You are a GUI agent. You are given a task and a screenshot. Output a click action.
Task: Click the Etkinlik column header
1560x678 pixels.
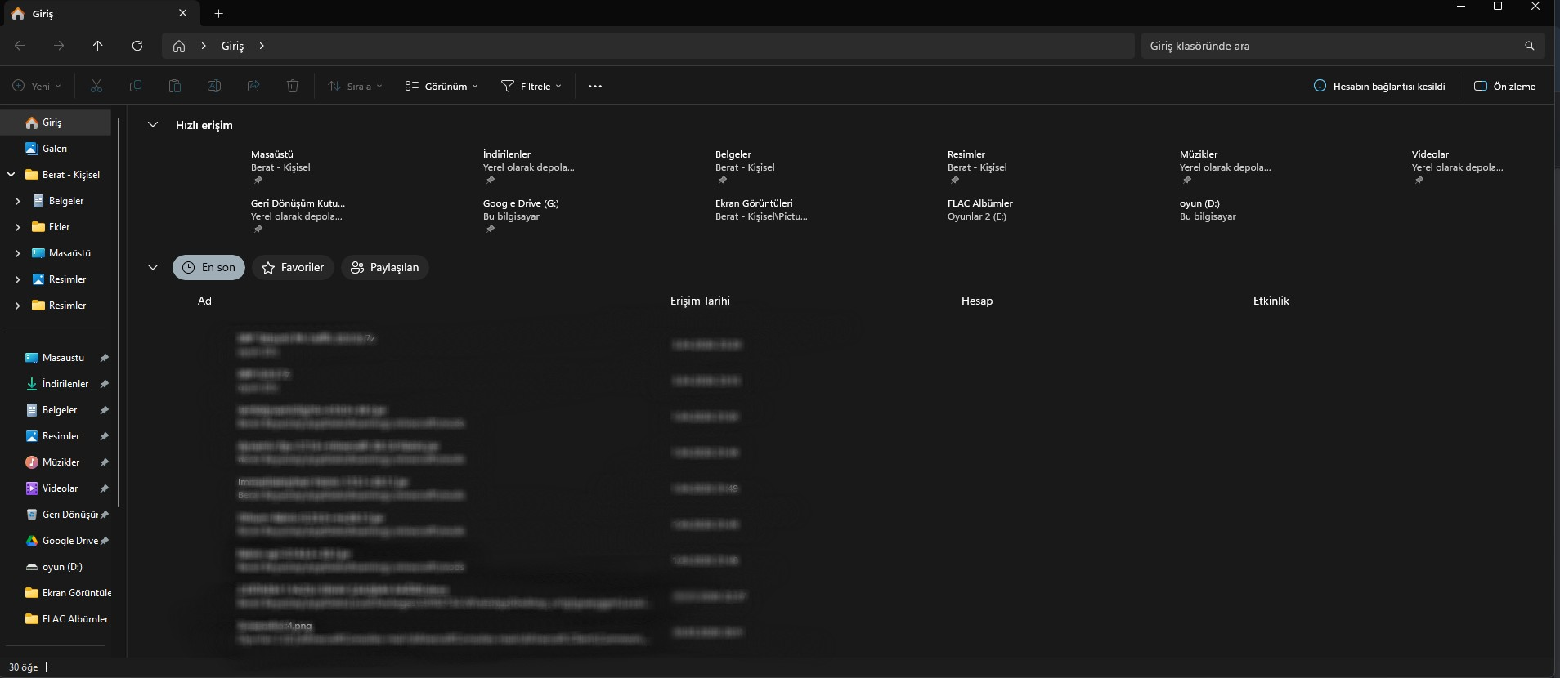click(x=1271, y=301)
